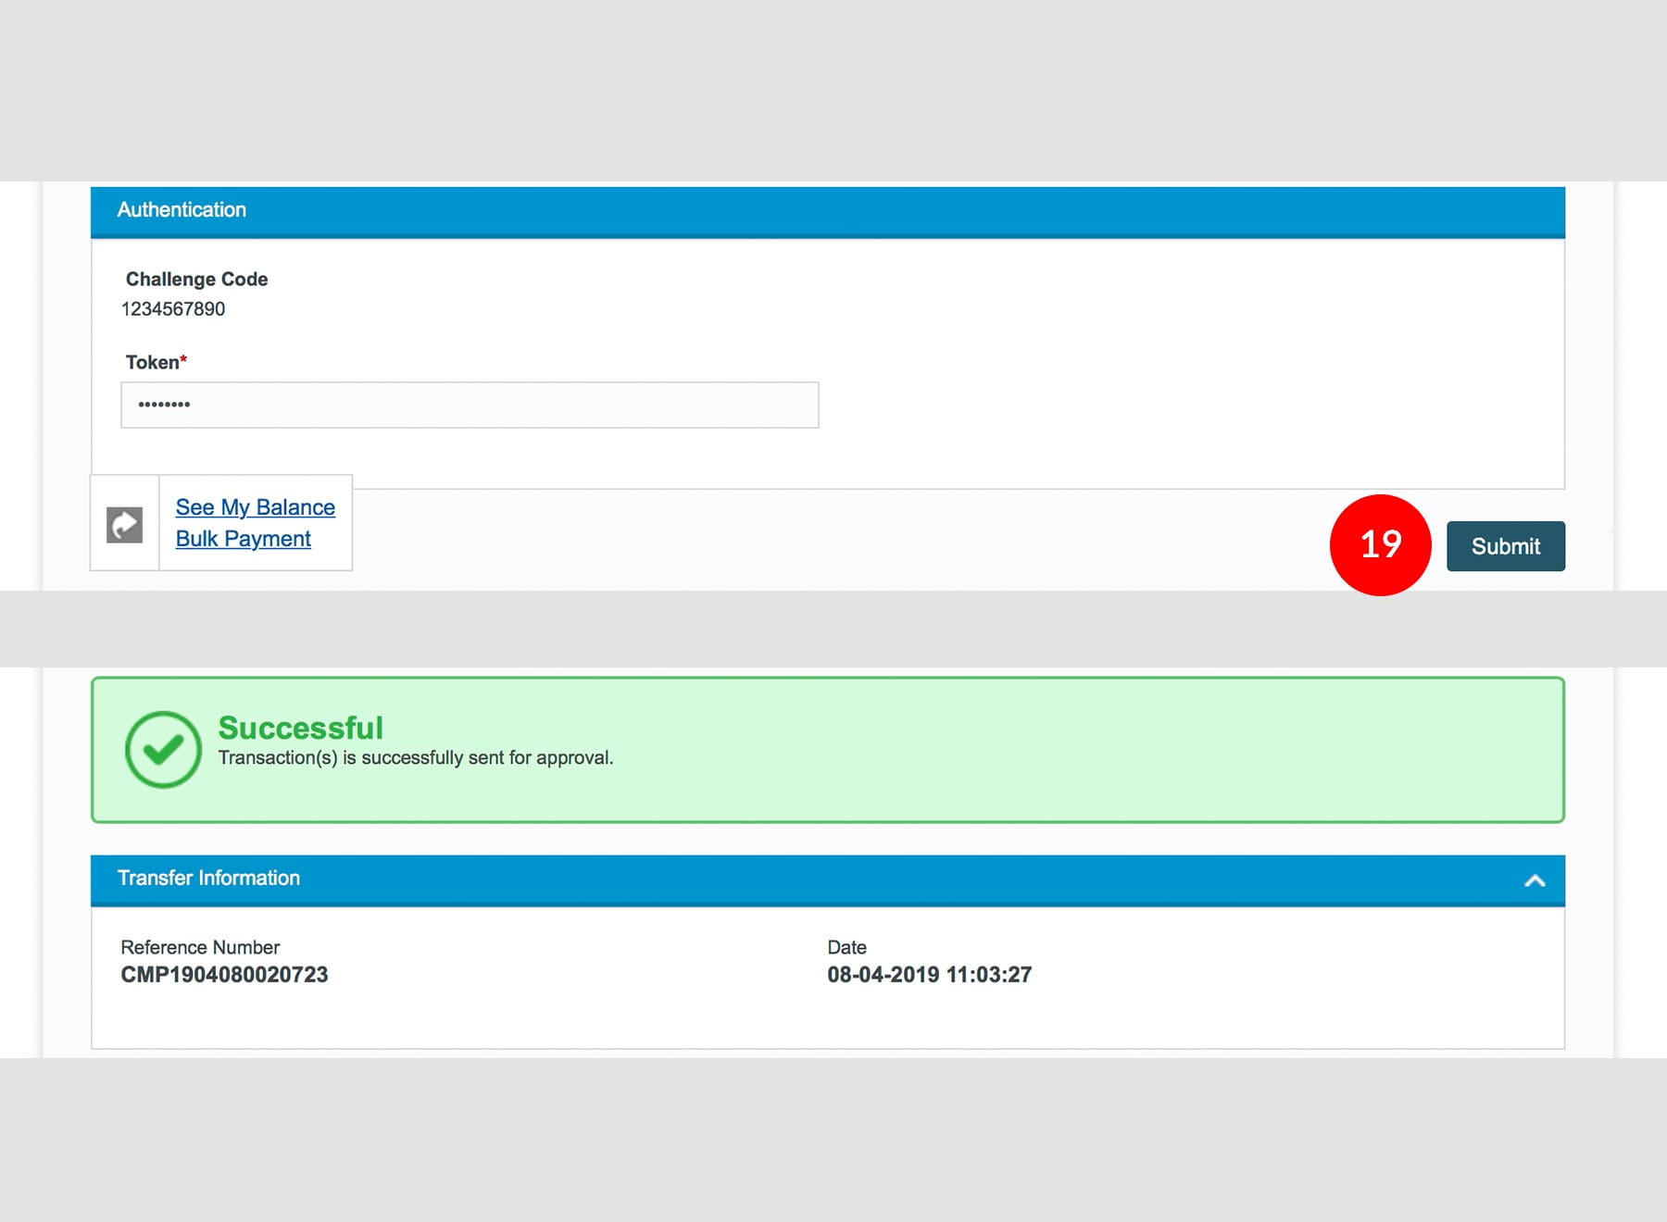Click the Token input field

[x=469, y=405]
